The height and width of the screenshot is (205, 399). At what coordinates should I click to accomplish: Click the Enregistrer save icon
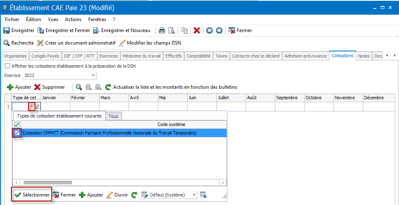7,30
